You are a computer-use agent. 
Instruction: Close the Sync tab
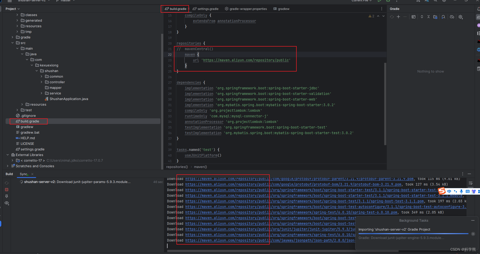point(32,174)
